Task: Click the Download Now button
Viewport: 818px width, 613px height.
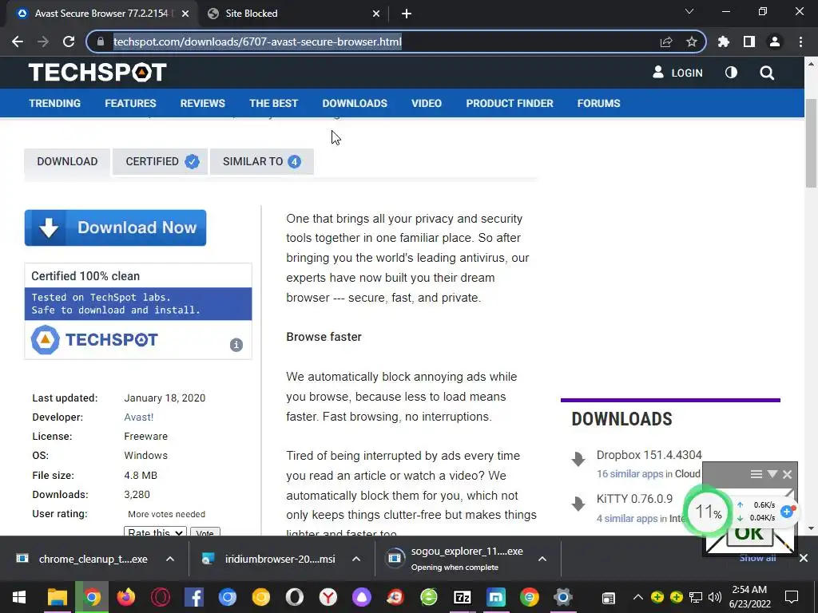Action: [115, 227]
